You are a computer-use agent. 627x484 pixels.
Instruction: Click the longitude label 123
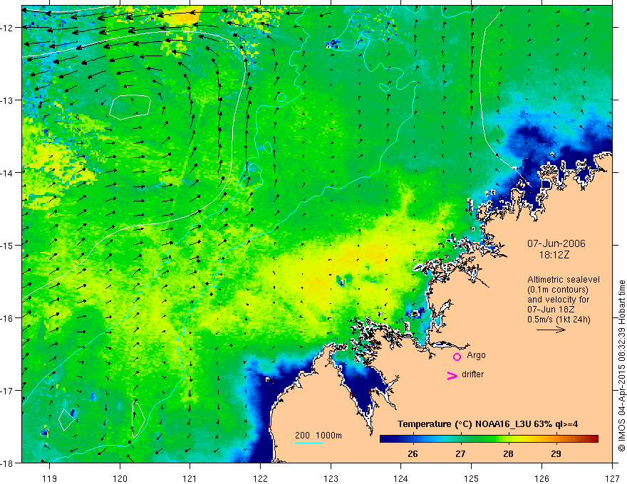[x=331, y=478]
